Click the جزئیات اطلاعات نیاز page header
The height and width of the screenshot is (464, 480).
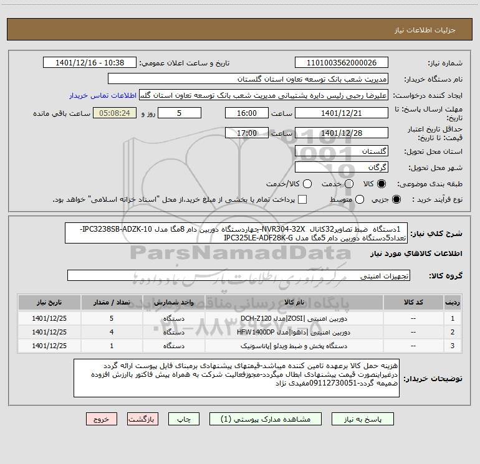[425, 30]
